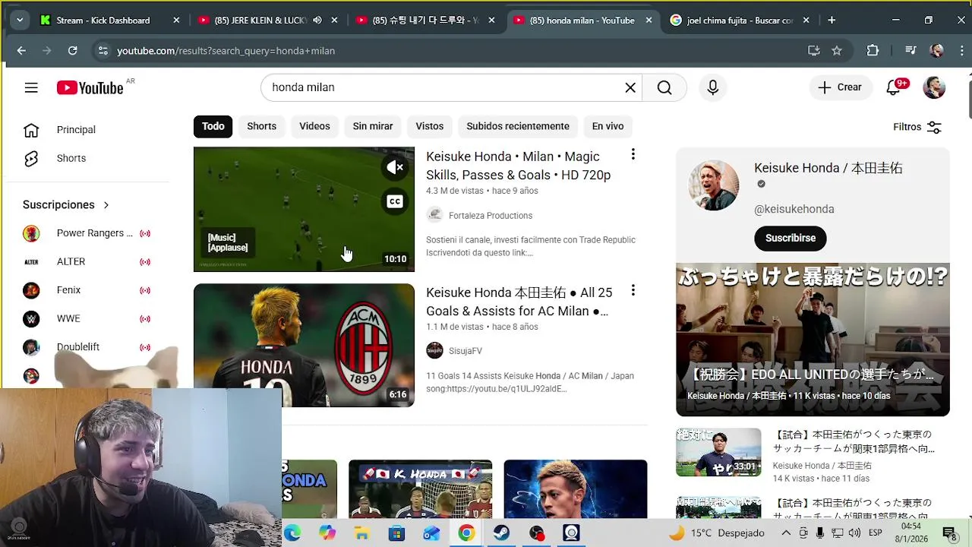
Task: Select the Subidos recientemente chip
Action: coord(518,126)
